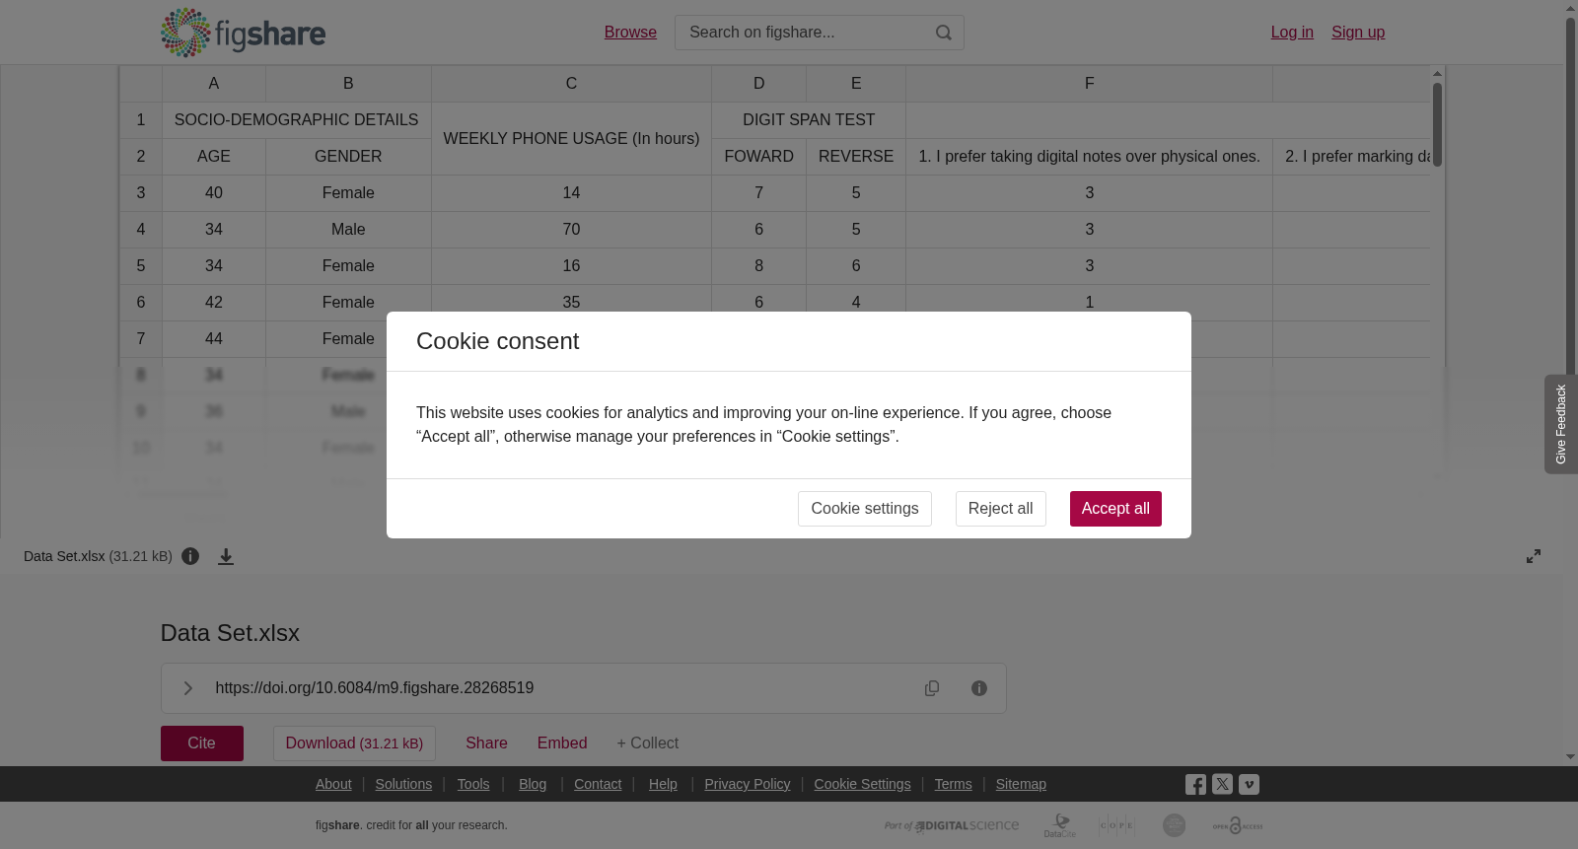Image resolution: width=1578 pixels, height=849 pixels.
Task: Click the spreadsheet preview vertical scrollbar
Action: click(1438, 124)
